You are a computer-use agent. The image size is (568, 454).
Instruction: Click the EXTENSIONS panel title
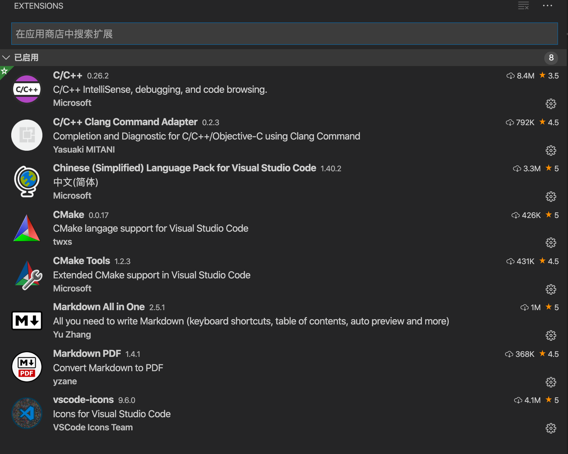[39, 6]
